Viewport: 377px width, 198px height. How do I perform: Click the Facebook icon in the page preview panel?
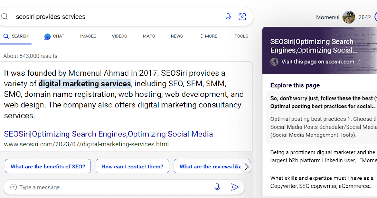click(x=275, y=62)
